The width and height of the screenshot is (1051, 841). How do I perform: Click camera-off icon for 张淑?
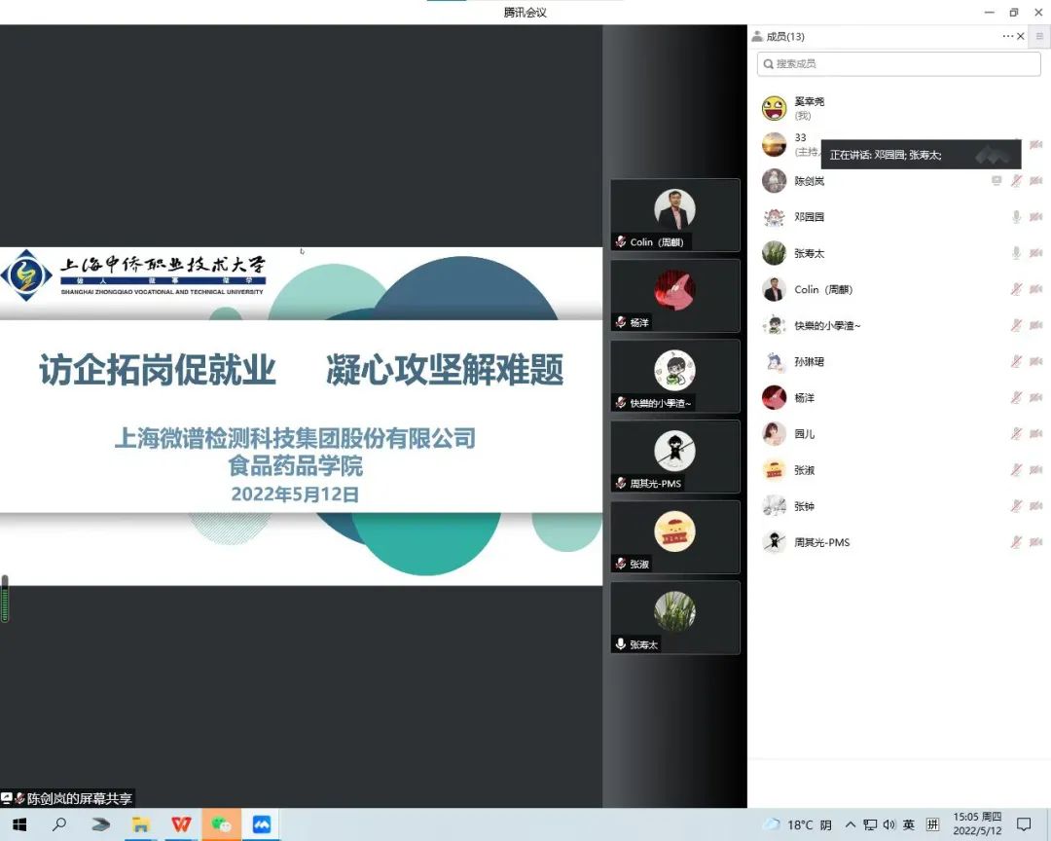pyautogui.click(x=1035, y=470)
